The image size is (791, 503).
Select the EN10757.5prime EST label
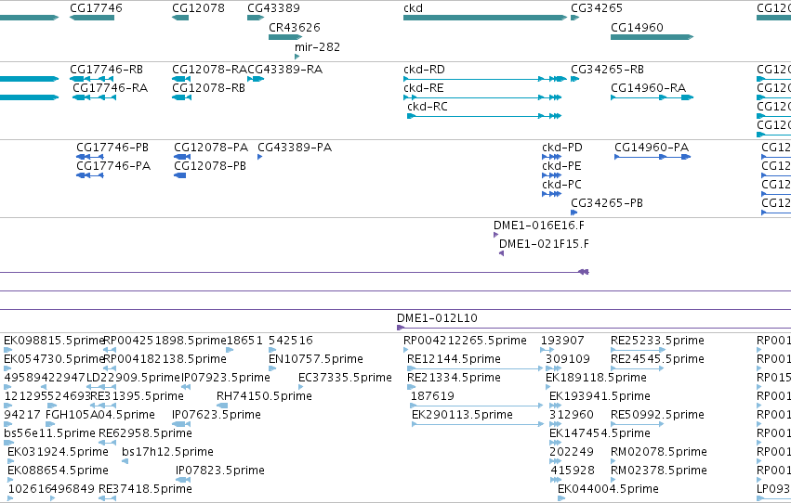(316, 359)
